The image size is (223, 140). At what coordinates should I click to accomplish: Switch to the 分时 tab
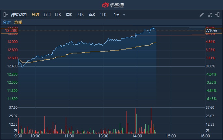coord(35,15)
